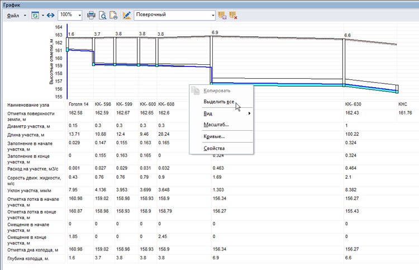Click the edit template pencil icon
The height and width of the screenshot is (270, 419).
(126, 15)
